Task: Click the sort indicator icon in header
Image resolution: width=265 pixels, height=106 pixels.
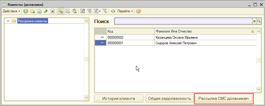Action: pyautogui.click(x=252, y=31)
